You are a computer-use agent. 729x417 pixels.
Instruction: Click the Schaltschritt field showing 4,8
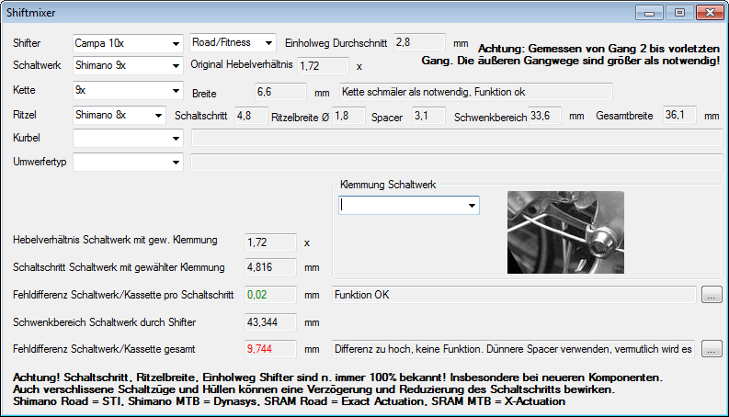245,116
